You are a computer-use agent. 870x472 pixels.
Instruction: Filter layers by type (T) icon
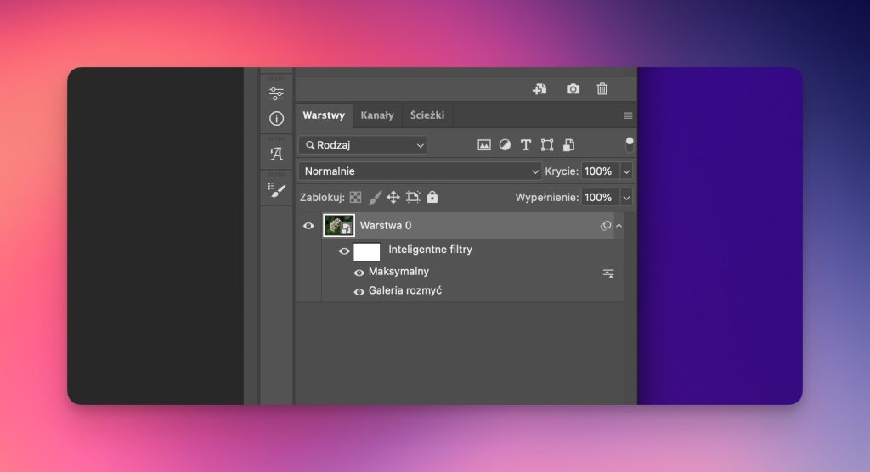point(526,145)
